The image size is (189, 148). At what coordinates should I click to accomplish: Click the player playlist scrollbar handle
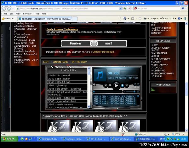click(x=138, y=96)
